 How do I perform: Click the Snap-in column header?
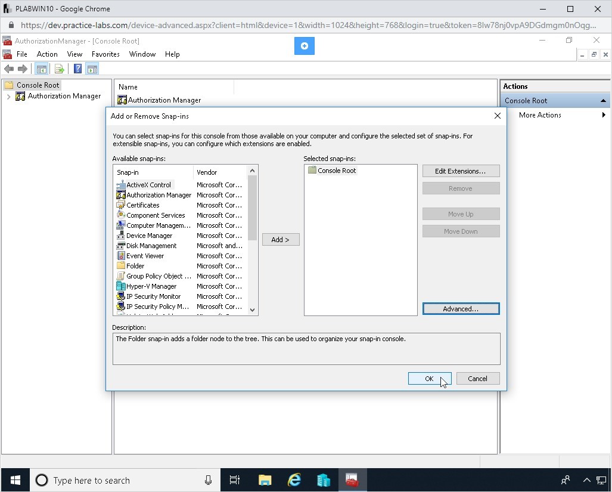pyautogui.click(x=153, y=172)
